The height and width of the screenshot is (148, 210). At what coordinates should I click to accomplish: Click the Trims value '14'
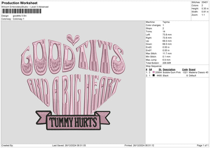pyautogui.click(x=164, y=31)
